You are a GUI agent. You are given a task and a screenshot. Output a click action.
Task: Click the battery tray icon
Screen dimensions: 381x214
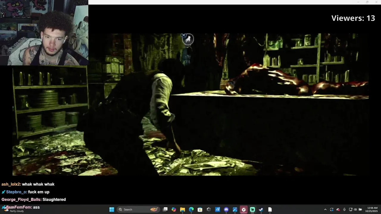360,210
